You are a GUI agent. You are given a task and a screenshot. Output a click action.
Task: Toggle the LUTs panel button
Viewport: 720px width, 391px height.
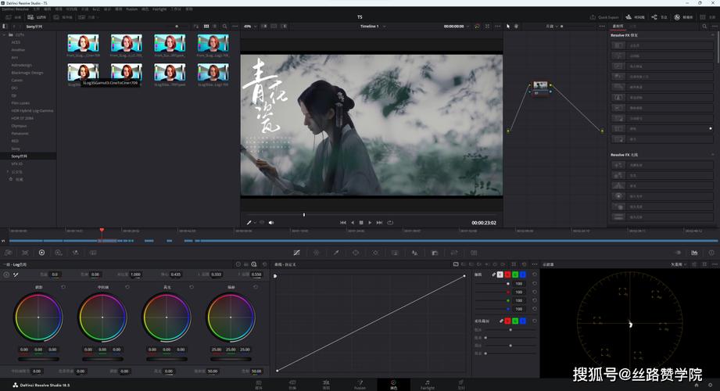[36, 17]
